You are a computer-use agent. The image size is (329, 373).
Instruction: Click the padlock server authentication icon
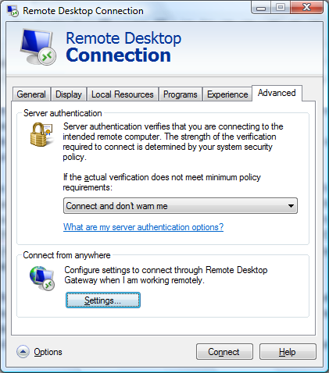(41, 135)
